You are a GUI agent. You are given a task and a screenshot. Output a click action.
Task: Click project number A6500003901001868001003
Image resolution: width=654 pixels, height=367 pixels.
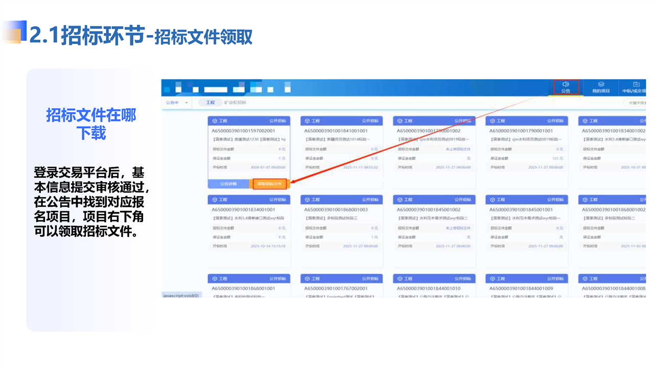(336, 210)
